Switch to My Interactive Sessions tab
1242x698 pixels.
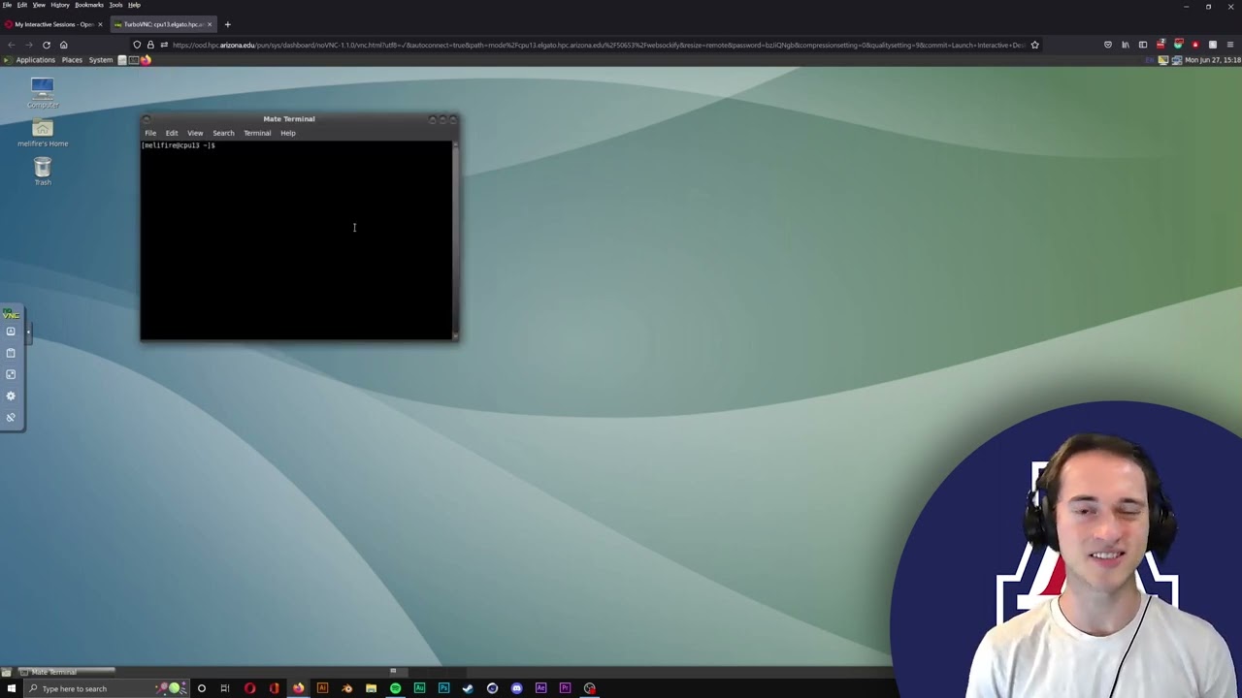click(x=53, y=24)
